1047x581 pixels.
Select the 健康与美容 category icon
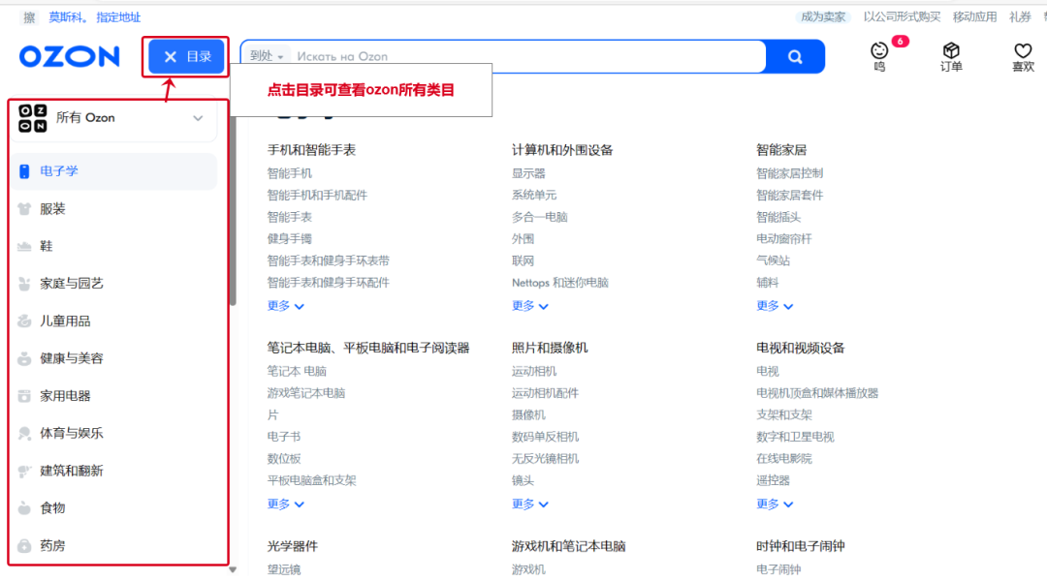pos(24,358)
